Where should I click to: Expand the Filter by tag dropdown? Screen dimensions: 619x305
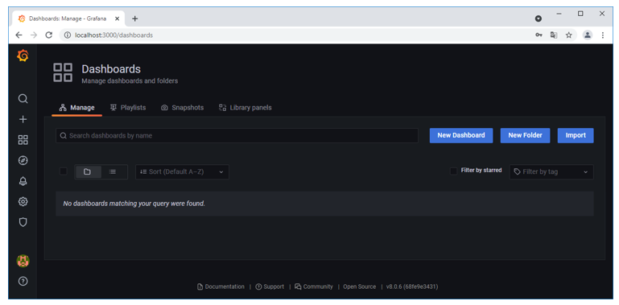click(551, 171)
